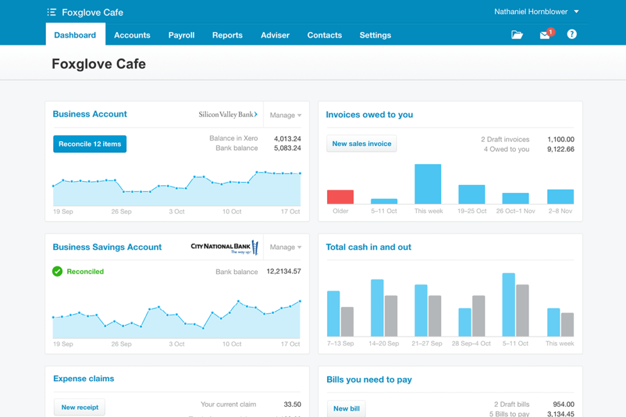Click the Reconcile 12 items button
Image resolution: width=626 pixels, height=417 pixels.
coord(89,143)
